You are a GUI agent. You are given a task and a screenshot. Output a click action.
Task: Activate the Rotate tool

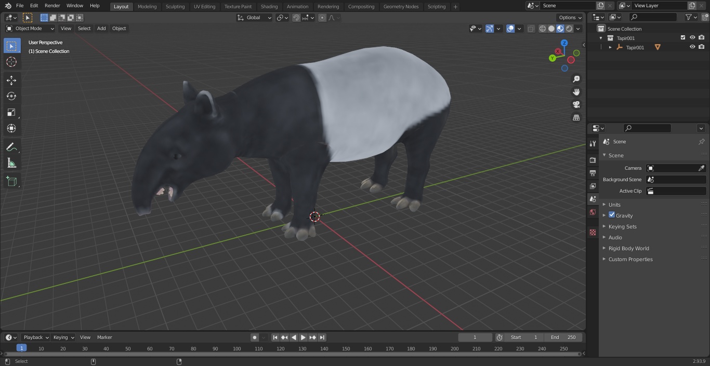11,96
